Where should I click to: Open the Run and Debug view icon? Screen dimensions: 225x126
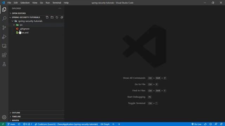[4, 37]
